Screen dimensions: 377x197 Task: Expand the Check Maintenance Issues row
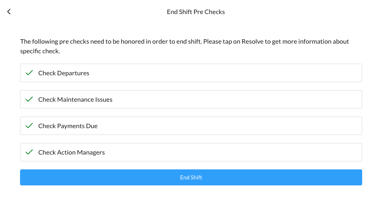pos(191,99)
